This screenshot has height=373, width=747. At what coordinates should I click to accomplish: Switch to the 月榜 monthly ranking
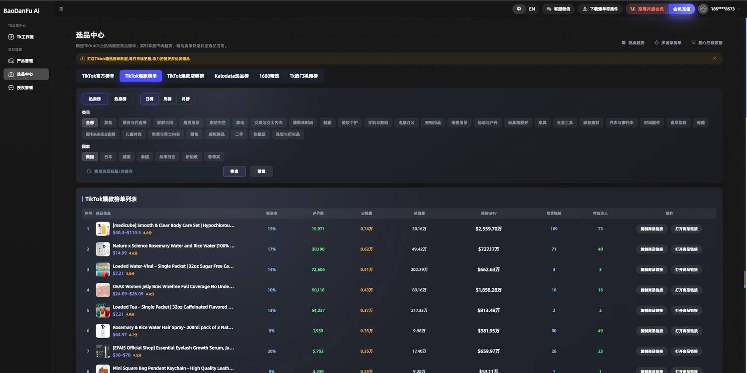[186, 99]
